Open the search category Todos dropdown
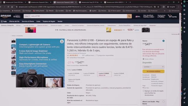The width and height of the screenshot is (188, 106). pos(27,16)
